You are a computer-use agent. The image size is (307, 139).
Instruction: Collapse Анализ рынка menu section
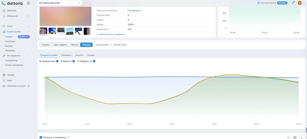(29, 32)
